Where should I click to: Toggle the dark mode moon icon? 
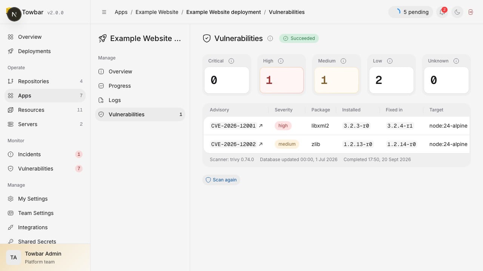(457, 12)
